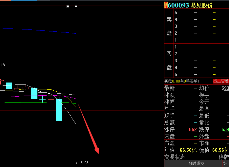The width and height of the screenshot is (229, 167).
Task: Click the 今开 open price label
Action: coord(204,102)
